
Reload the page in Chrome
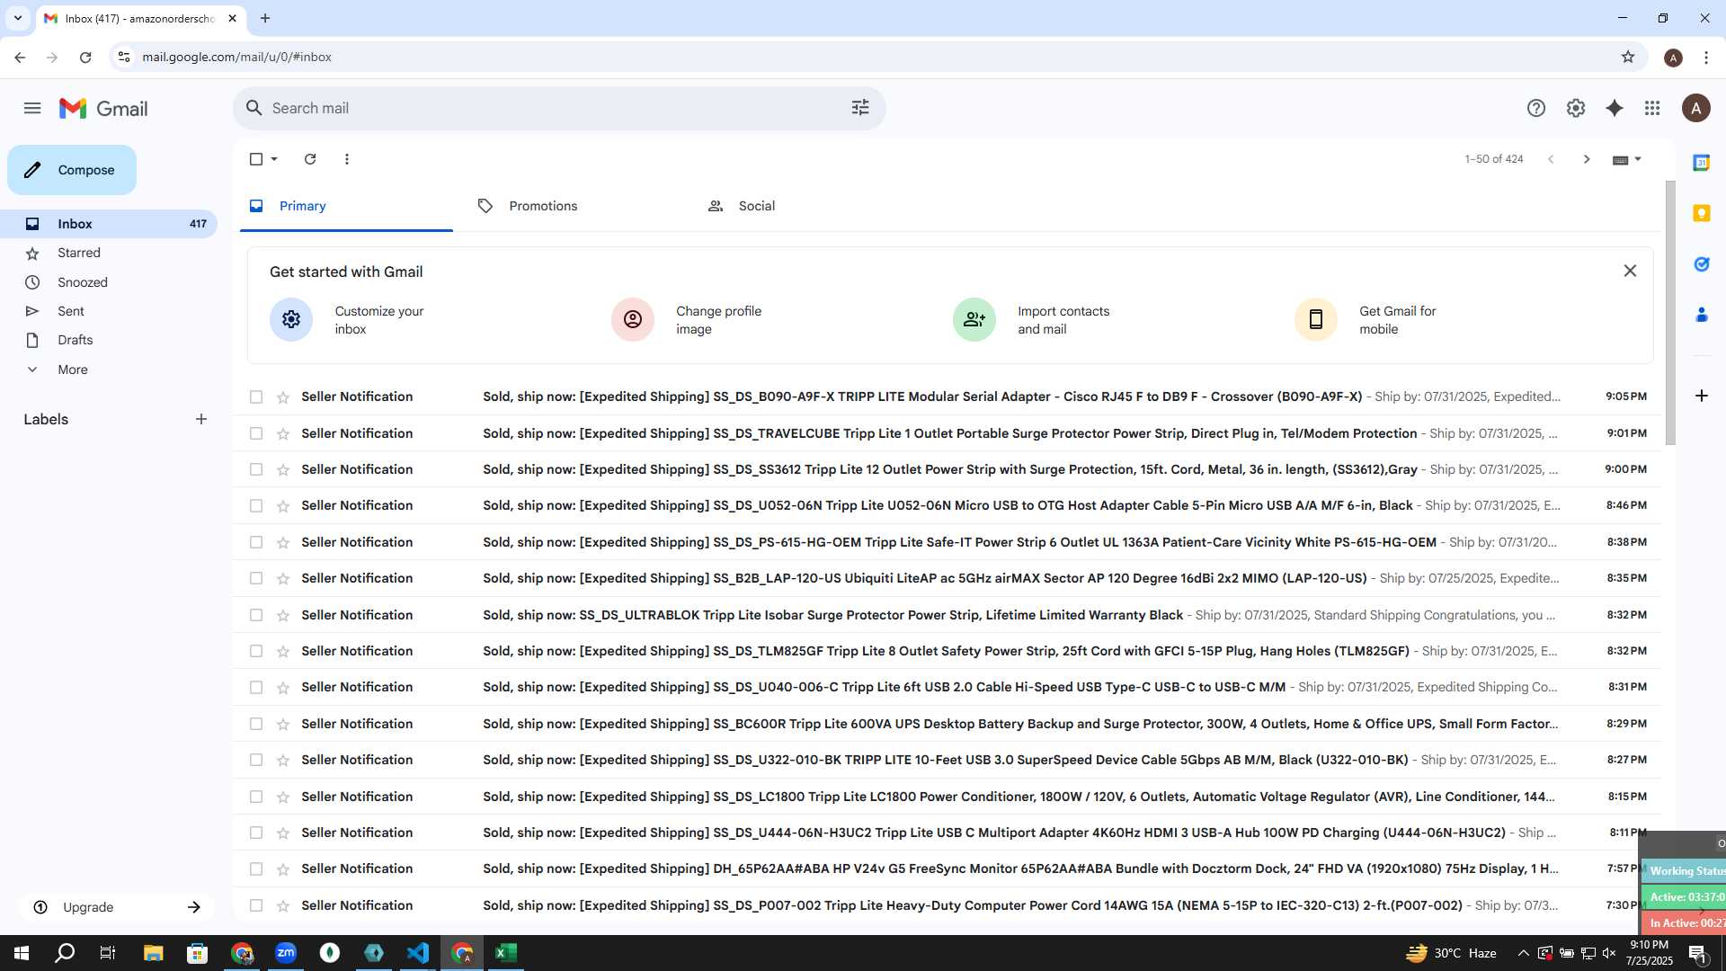click(x=85, y=57)
